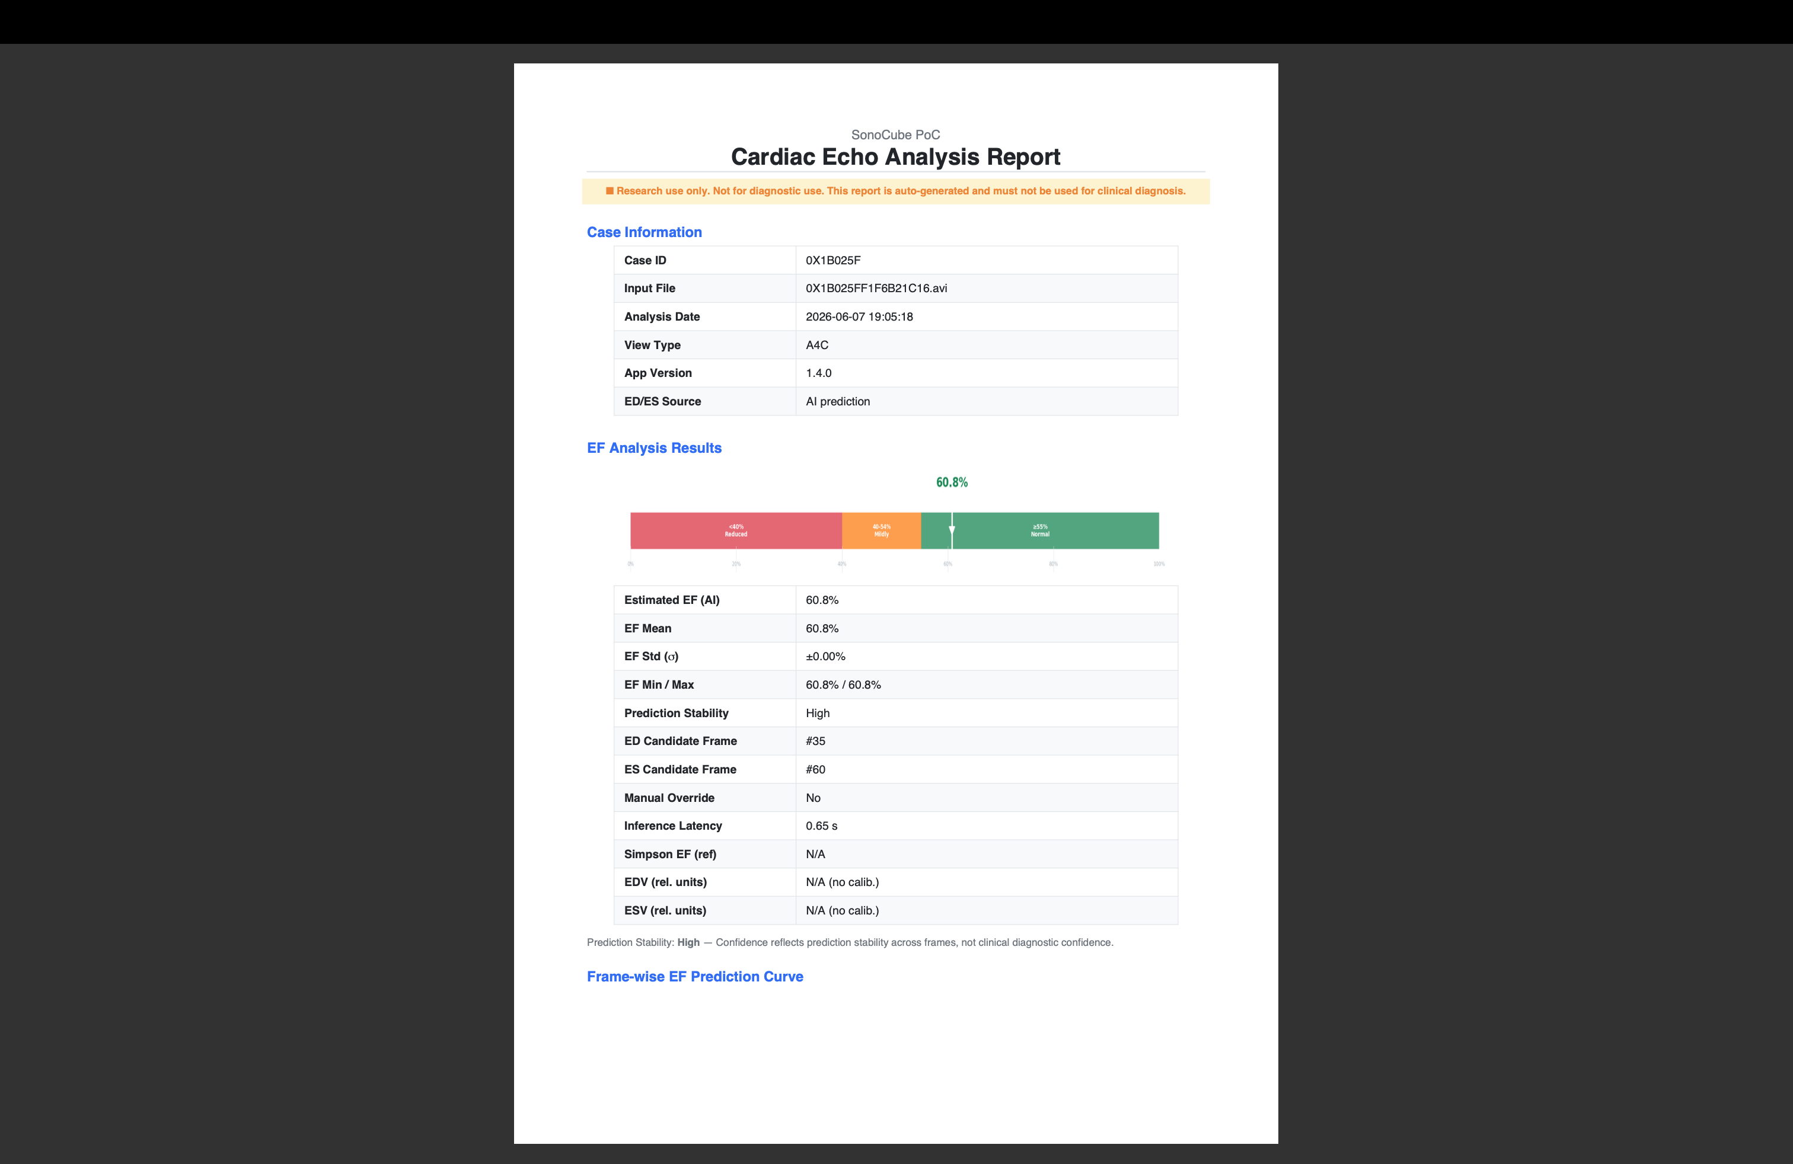Click the ES Candidate Frame #60 value
1793x1164 pixels.
coord(815,769)
